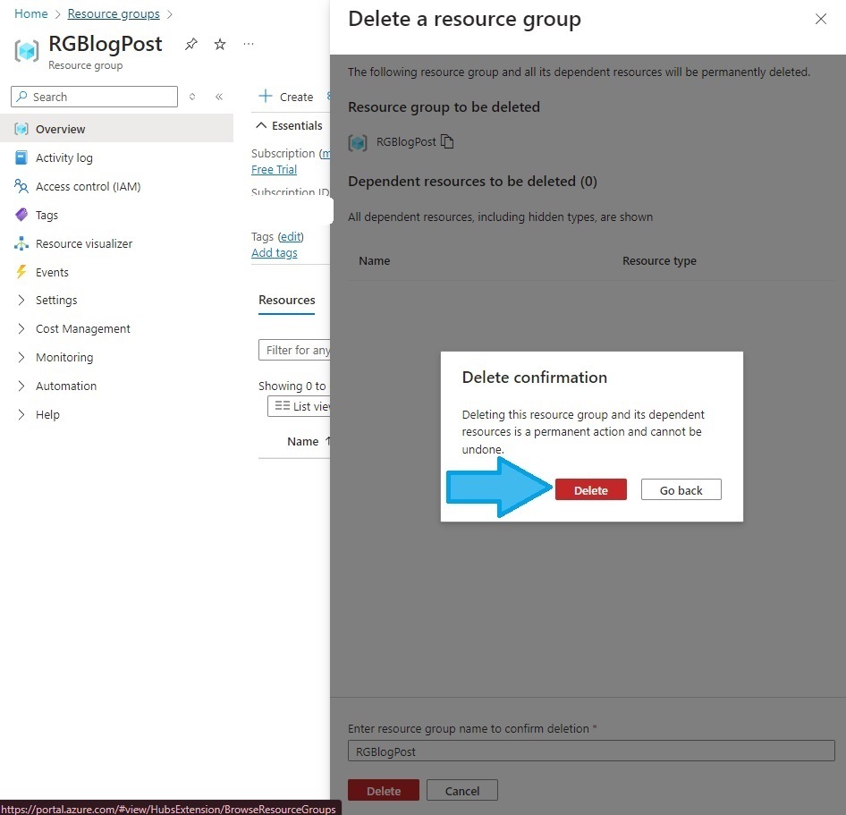
Task: Go to Resource groups breadcrumb
Action: point(114,13)
